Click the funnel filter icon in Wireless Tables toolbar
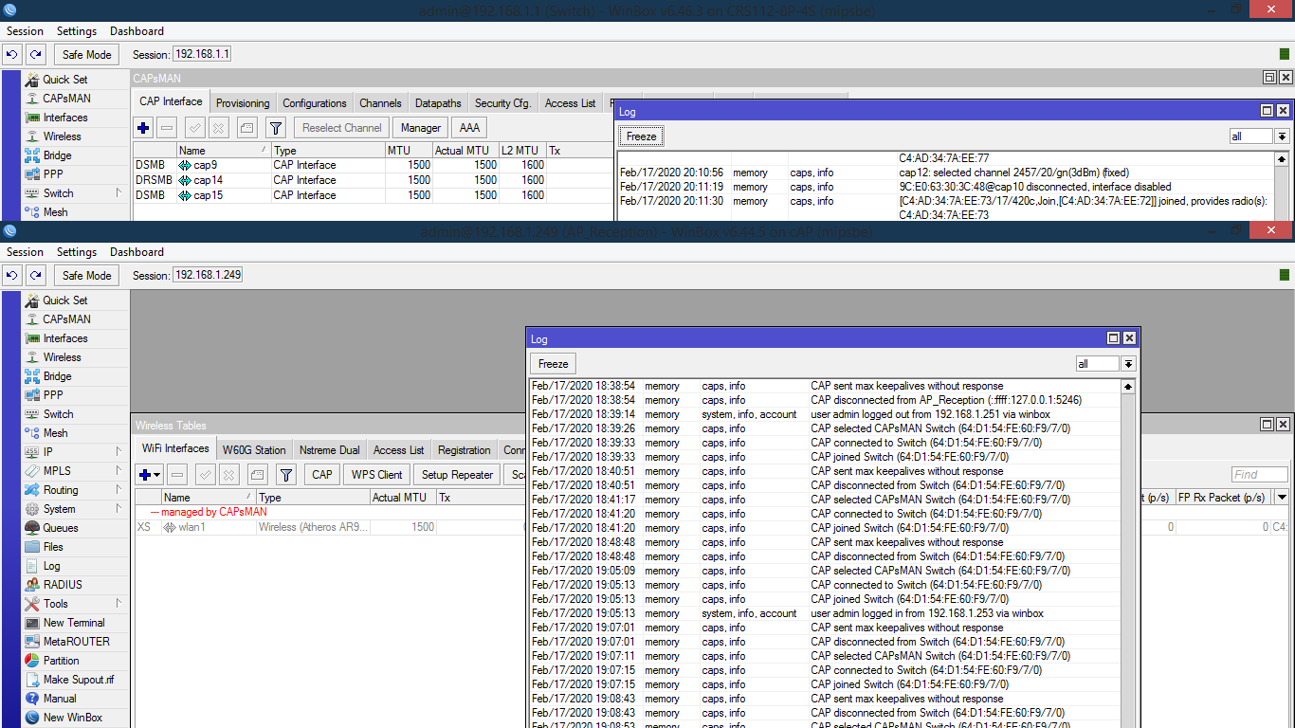The image size is (1295, 728). point(286,475)
